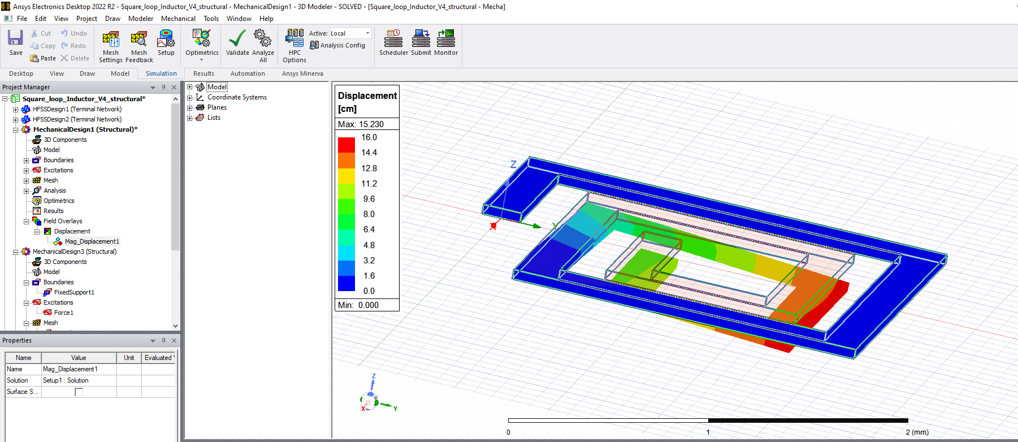The image size is (1018, 442).
Task: Click the Paste button
Action: [x=43, y=58]
